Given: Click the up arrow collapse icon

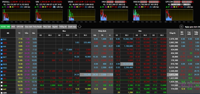Looking at the screenshot, I should coord(79,27).
